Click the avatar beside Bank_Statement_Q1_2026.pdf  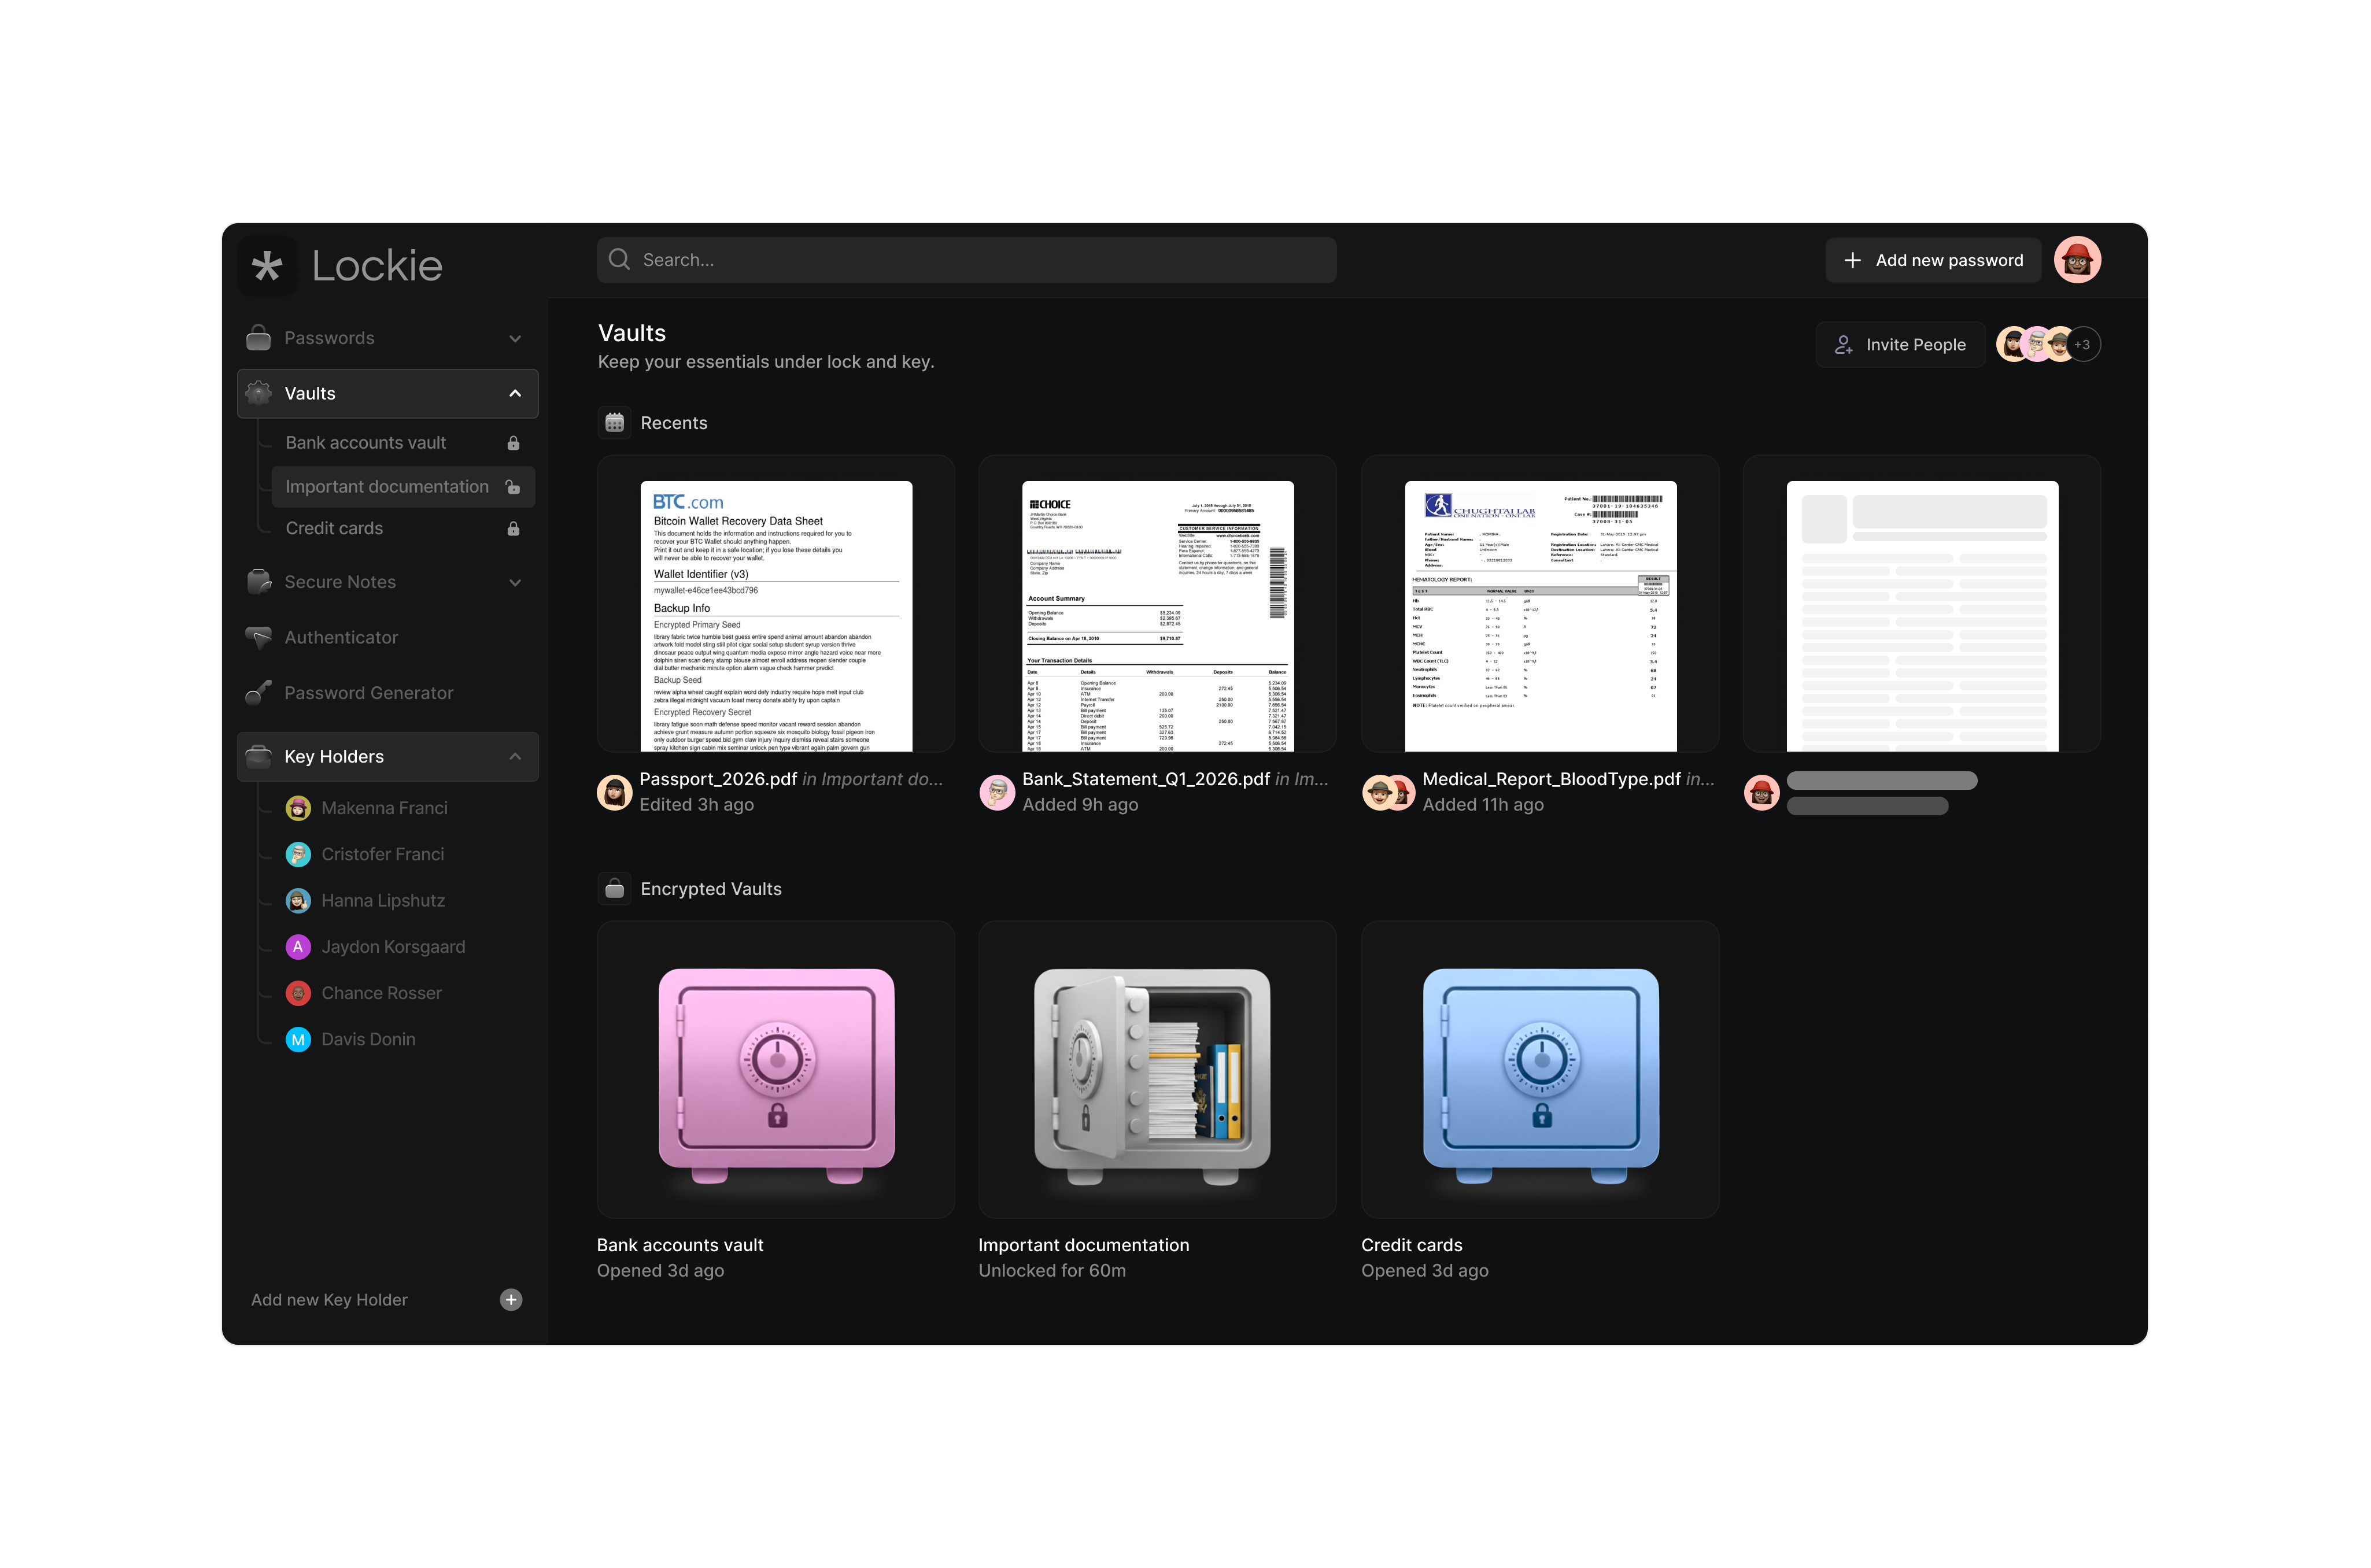click(x=996, y=792)
